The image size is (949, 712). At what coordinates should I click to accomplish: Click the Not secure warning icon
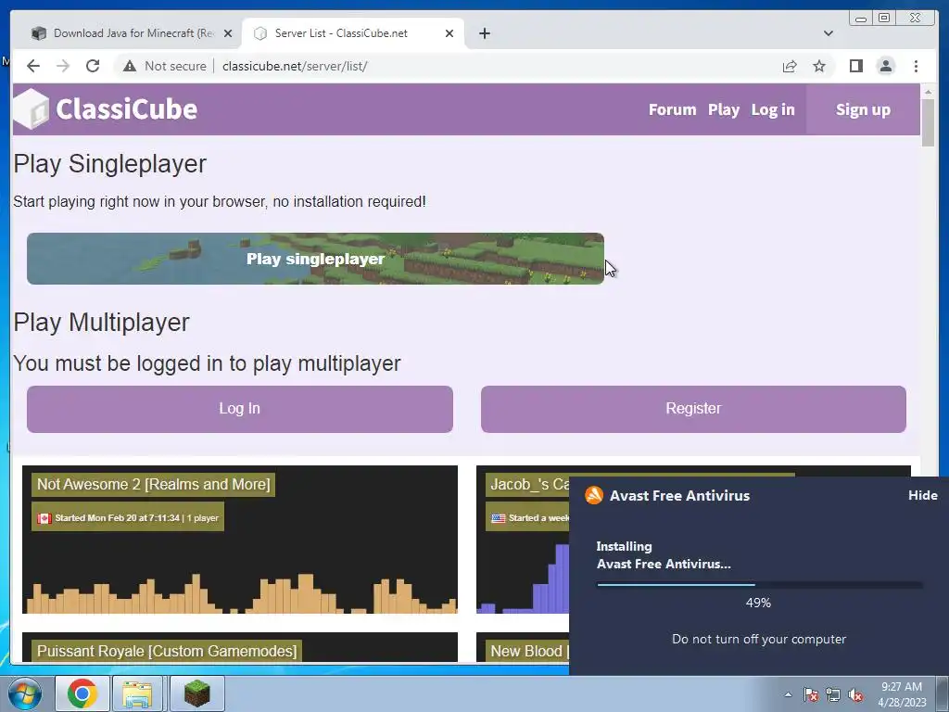(x=130, y=66)
